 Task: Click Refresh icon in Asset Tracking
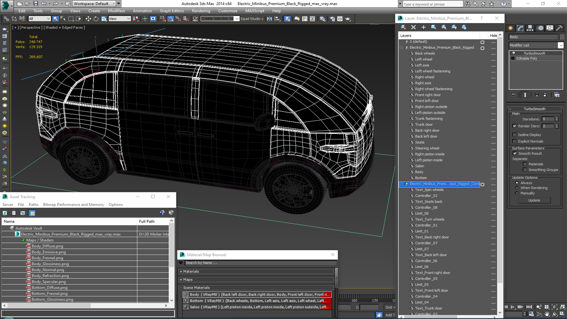coord(5,213)
